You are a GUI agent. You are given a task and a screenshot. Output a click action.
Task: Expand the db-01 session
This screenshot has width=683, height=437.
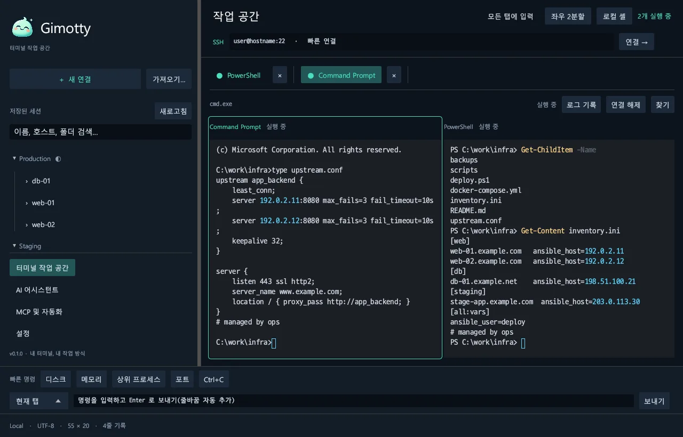(x=26, y=181)
